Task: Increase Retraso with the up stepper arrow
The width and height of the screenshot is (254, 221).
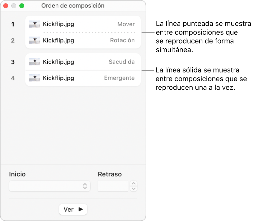Action: tap(134, 183)
